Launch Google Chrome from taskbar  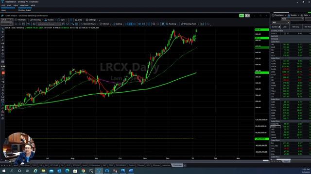83,171
